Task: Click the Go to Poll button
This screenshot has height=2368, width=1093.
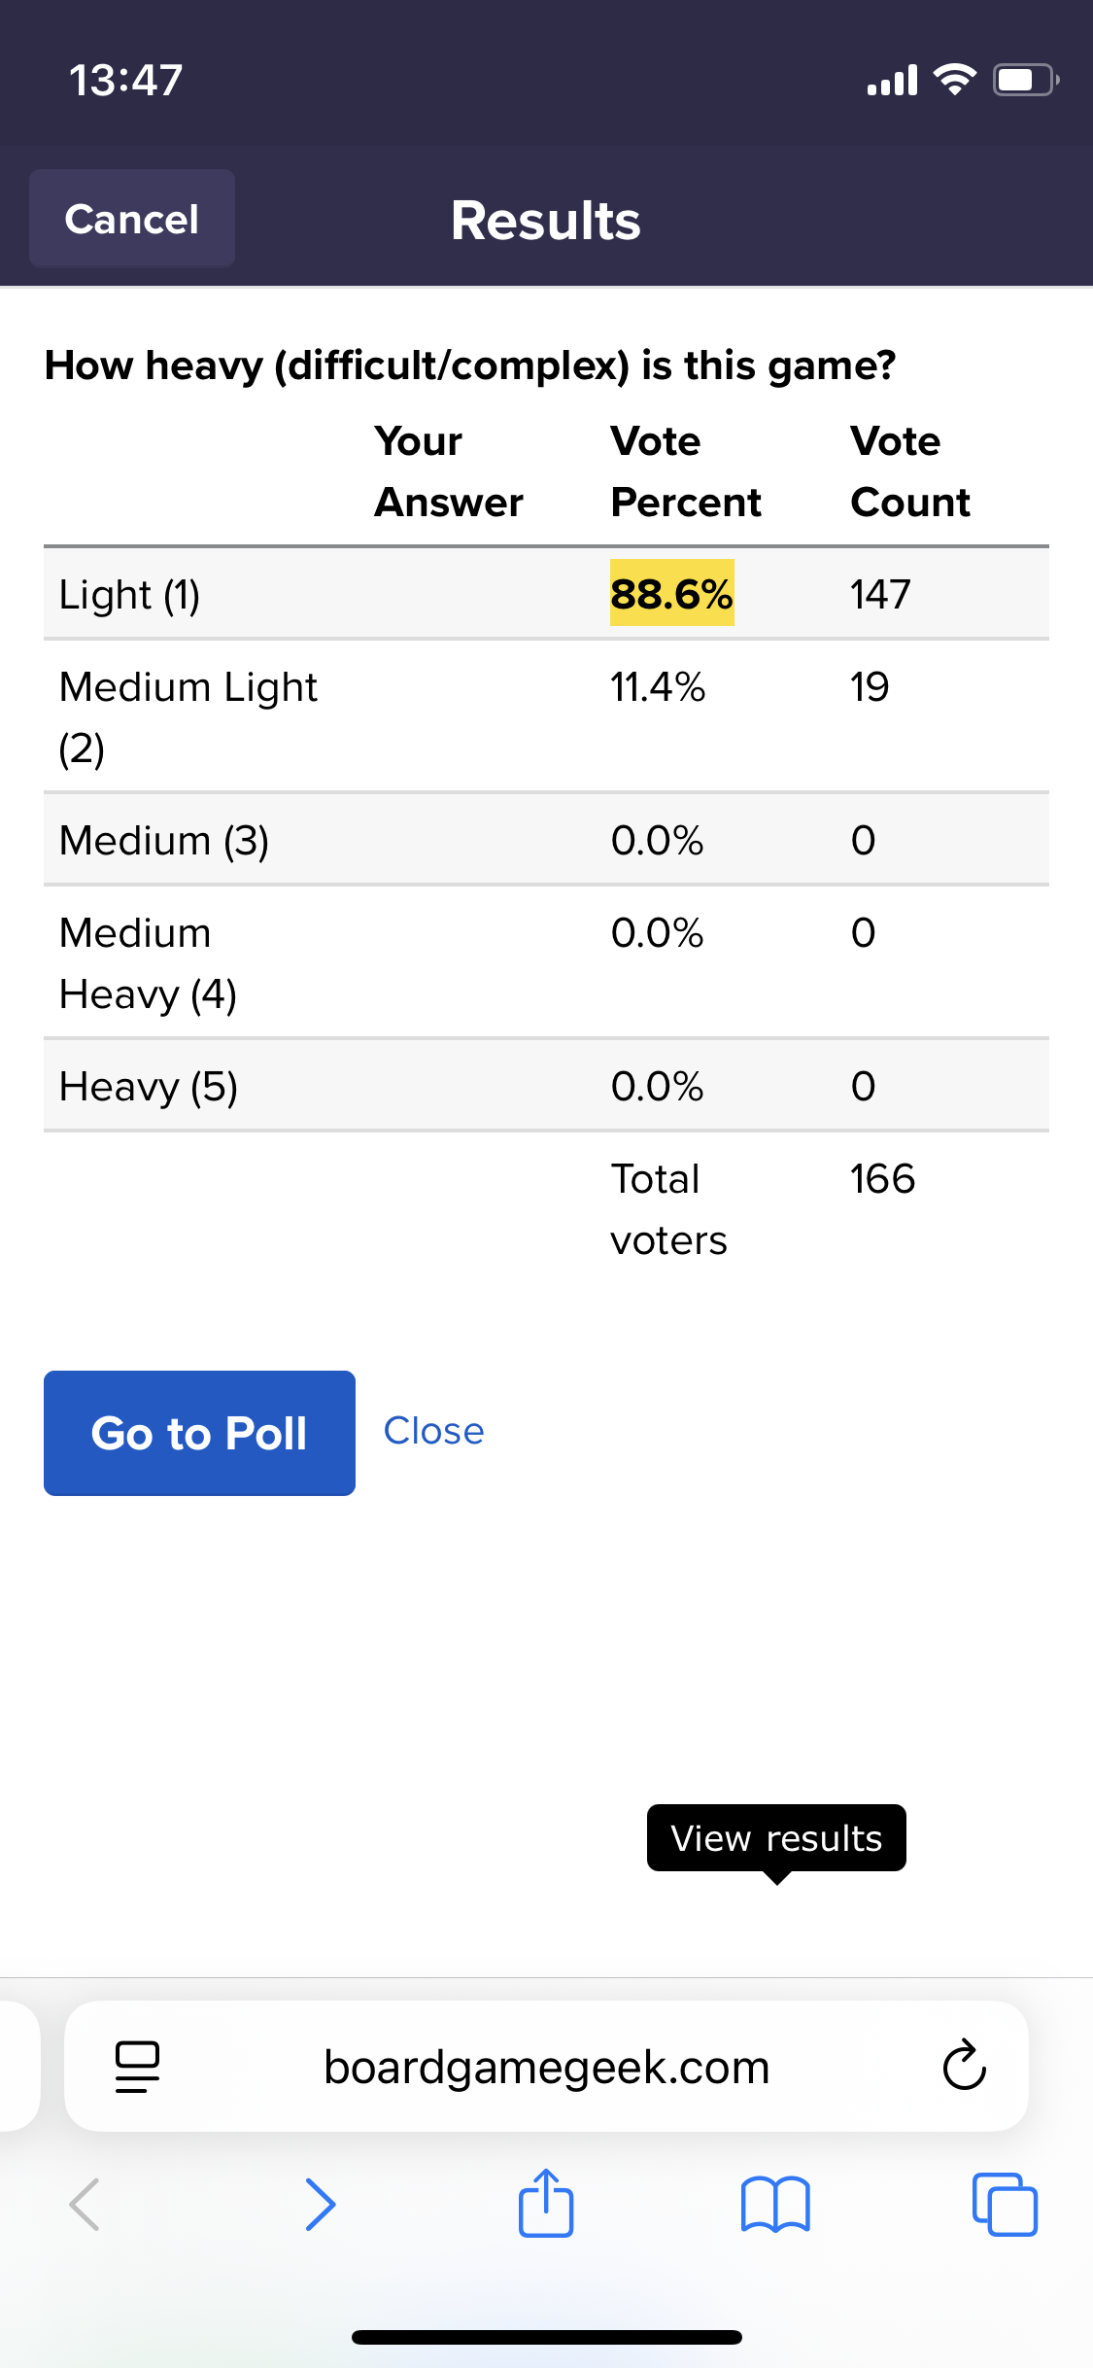Action: pos(199,1433)
